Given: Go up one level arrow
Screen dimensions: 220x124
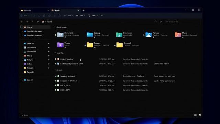Looking at the screenshot, I should click(x=38, y=22).
